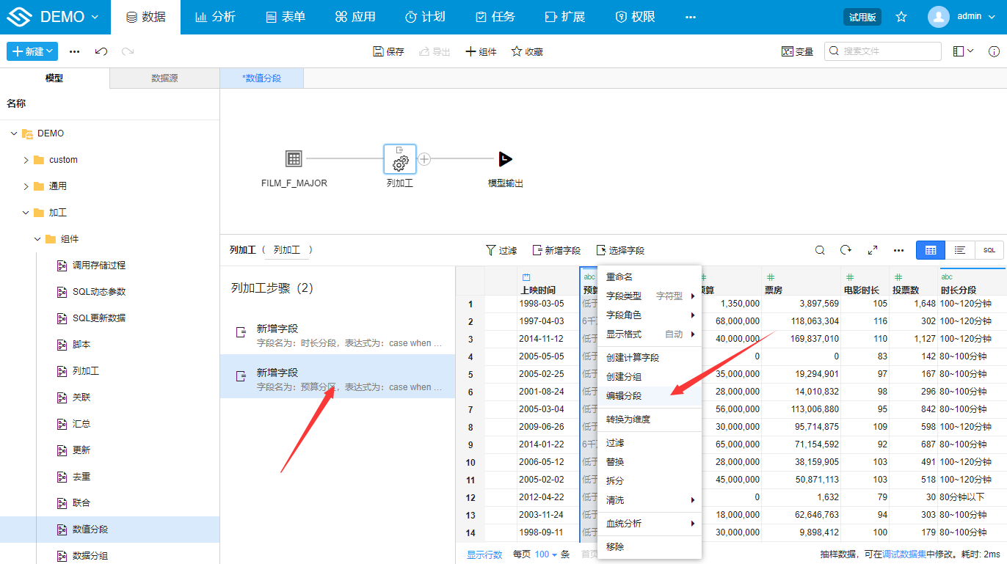This screenshot has height=564, width=1007.
Task: Expand the 通用 folder
Action: 26,186
